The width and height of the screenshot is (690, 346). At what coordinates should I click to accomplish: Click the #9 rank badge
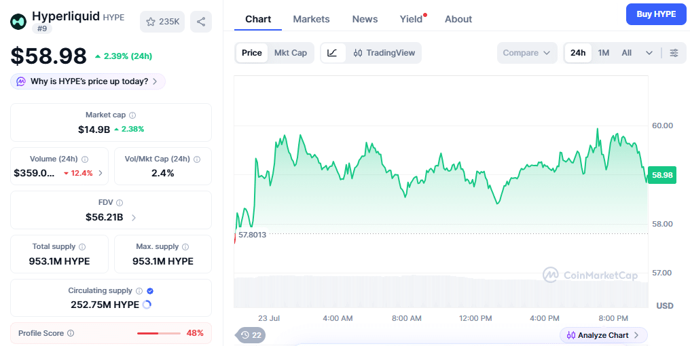pyautogui.click(x=42, y=28)
